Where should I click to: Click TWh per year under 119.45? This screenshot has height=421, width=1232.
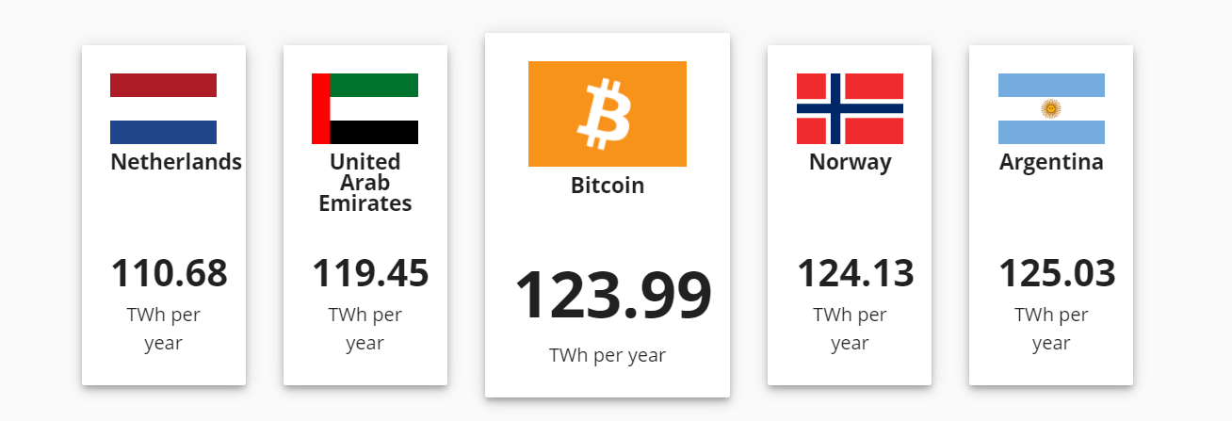tap(365, 329)
